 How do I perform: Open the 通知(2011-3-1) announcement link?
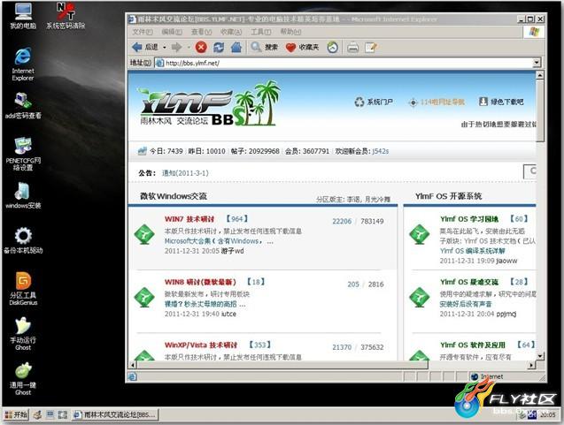coord(185,173)
